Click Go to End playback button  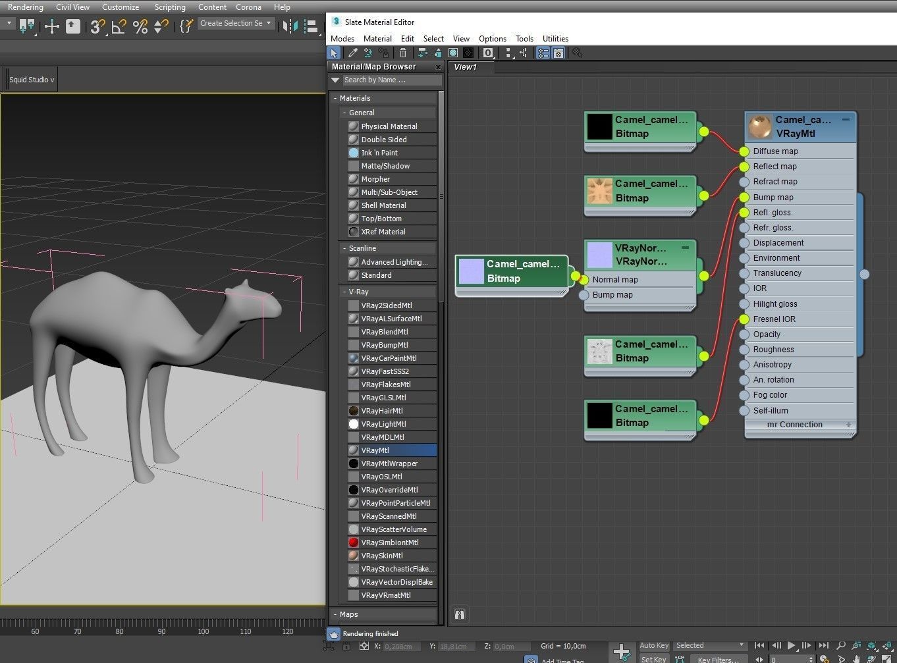pyautogui.click(x=823, y=646)
